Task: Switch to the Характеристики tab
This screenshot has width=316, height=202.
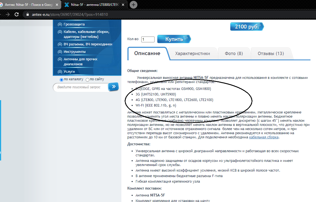Action: click(x=192, y=53)
